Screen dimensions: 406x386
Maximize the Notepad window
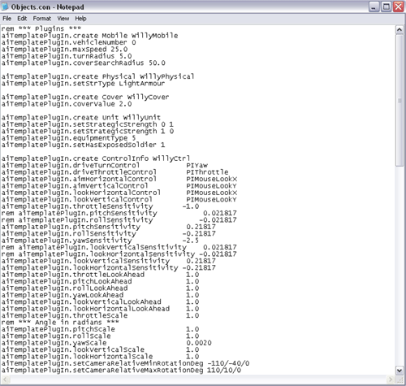coord(387,7)
